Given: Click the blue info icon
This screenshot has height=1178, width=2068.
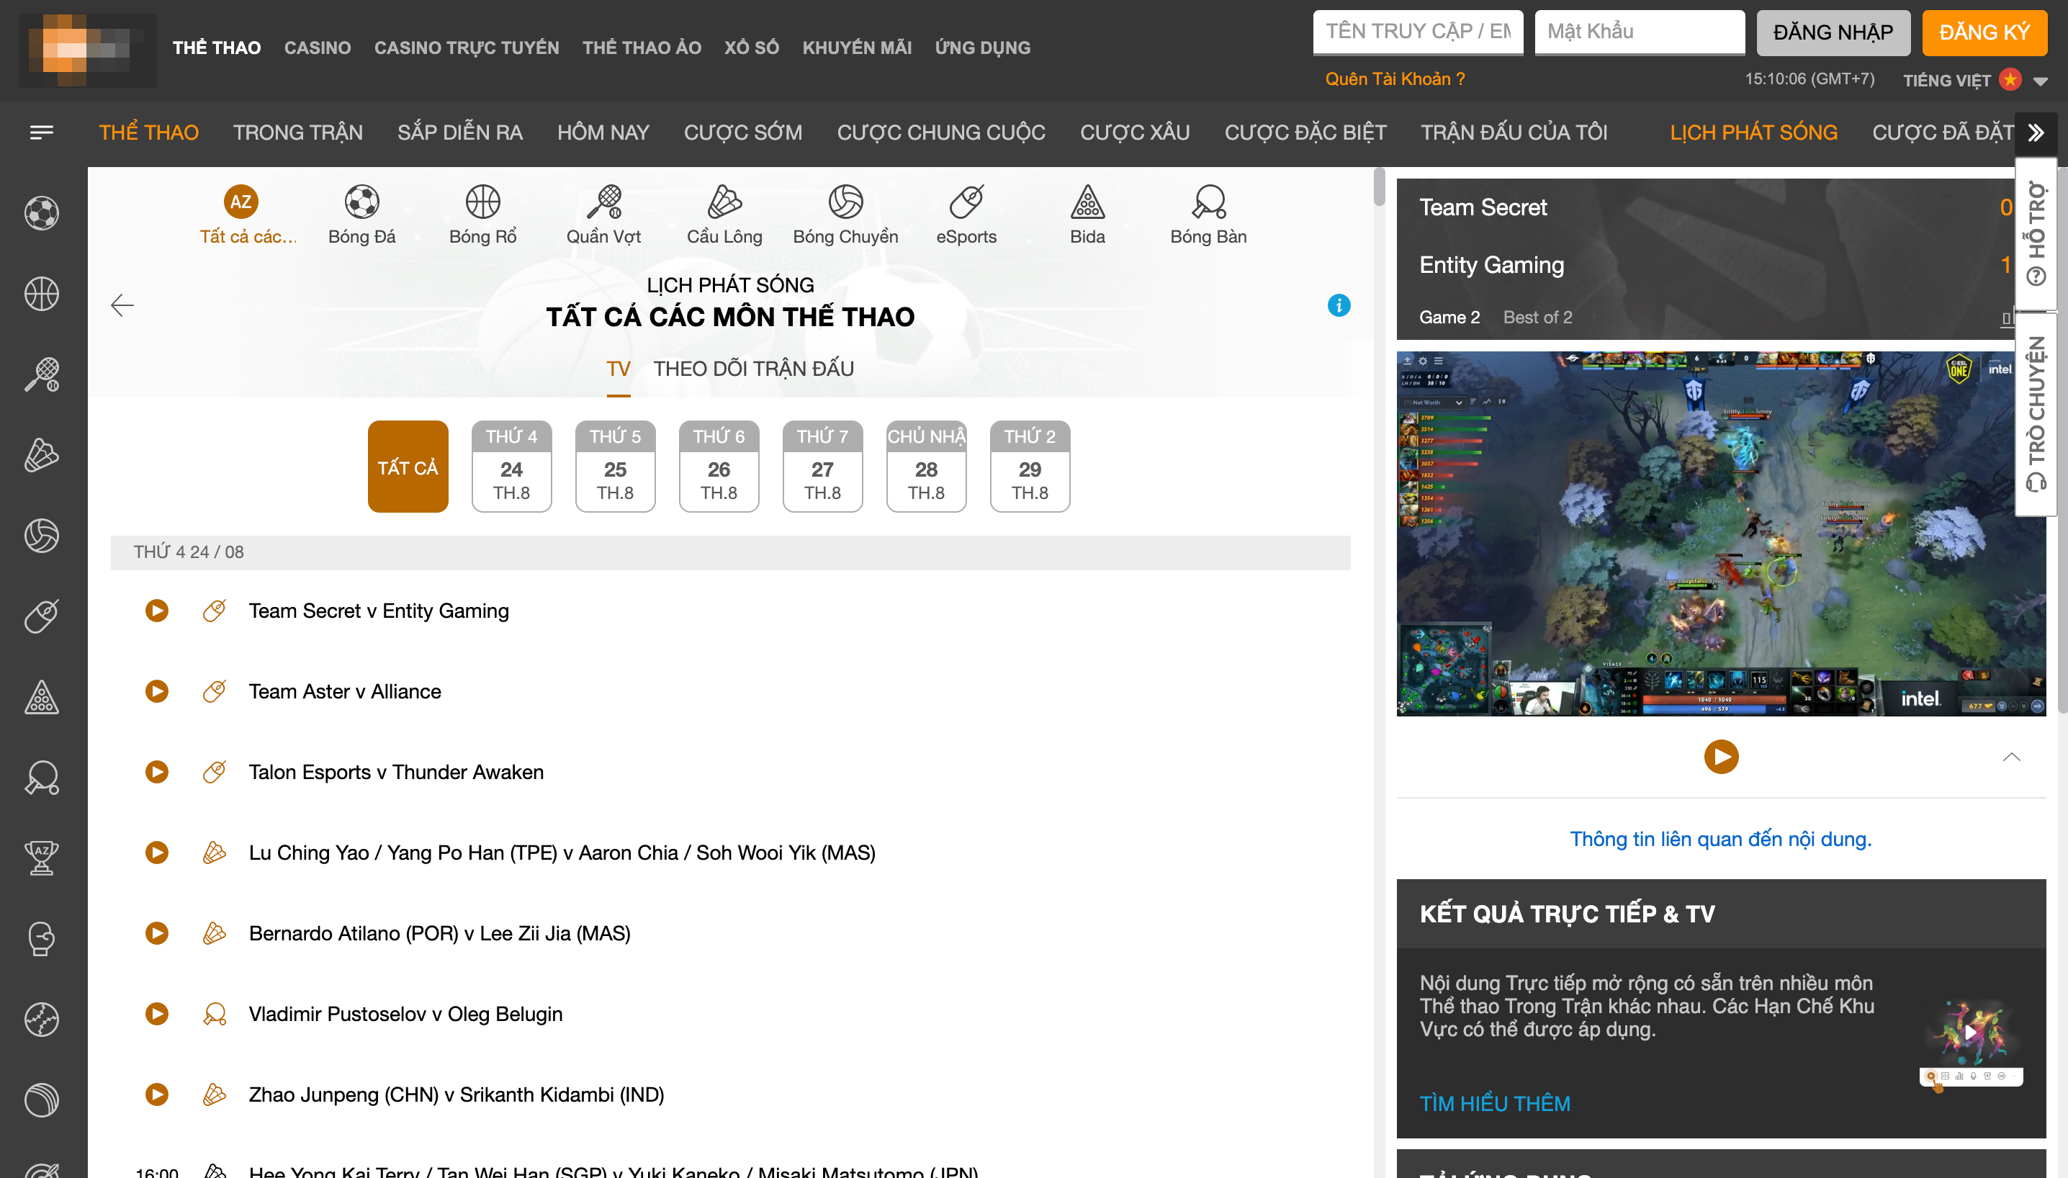Looking at the screenshot, I should (1338, 305).
